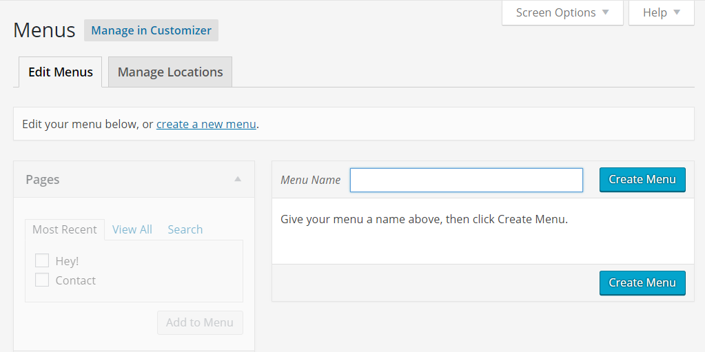Viewport: 705px width, 352px height.
Task: Click the Contact page label text
Action: click(76, 280)
